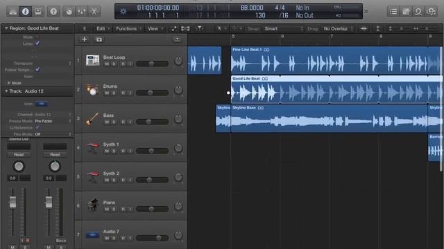Open the Edit menu

(103, 28)
